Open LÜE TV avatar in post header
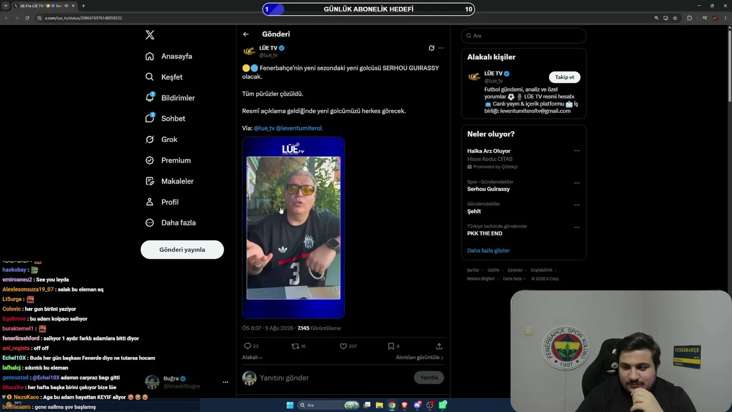The width and height of the screenshot is (732, 412). 249,51
